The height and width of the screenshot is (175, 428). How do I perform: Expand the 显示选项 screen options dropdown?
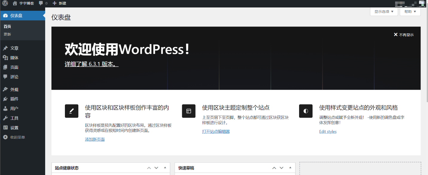tap(384, 12)
